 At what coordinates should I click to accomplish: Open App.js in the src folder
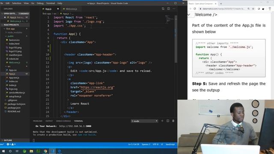[12, 74]
